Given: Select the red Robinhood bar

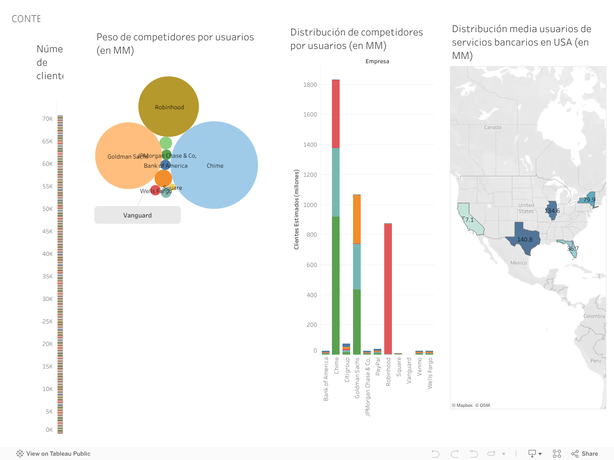Looking at the screenshot, I should click(x=388, y=287).
